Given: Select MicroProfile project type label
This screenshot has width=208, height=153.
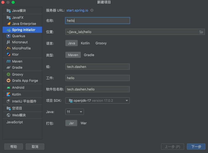Looking at the screenshot, I should [21, 48].
